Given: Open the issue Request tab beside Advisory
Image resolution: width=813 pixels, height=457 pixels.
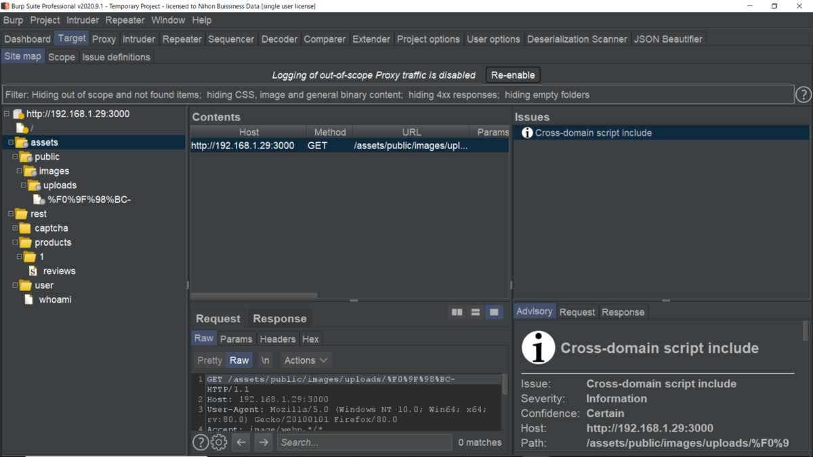Looking at the screenshot, I should coord(577,311).
